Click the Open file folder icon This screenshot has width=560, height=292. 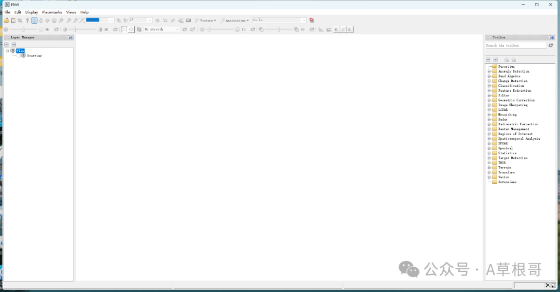pyautogui.click(x=6, y=21)
